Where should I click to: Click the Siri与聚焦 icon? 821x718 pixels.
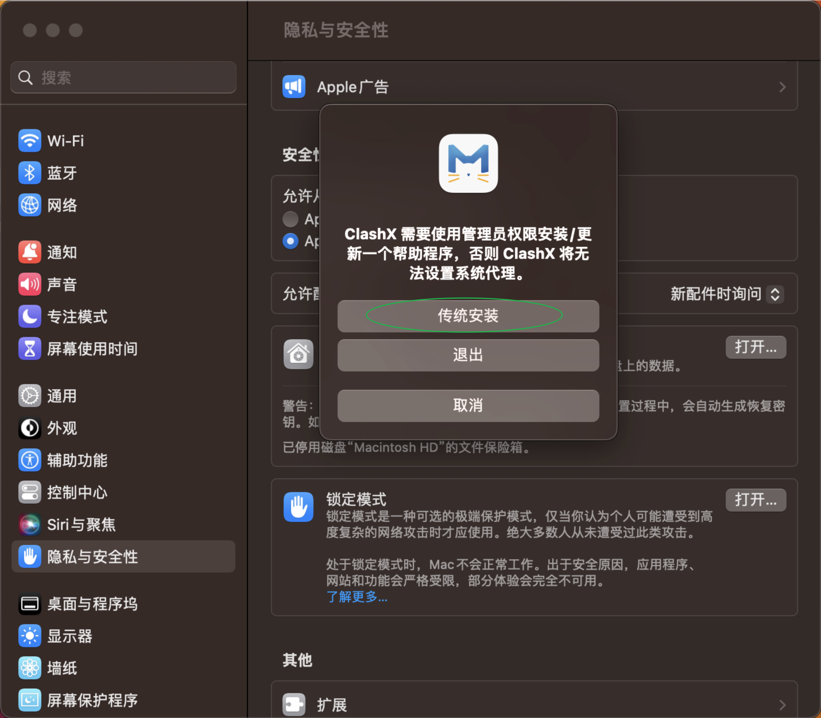pos(29,524)
